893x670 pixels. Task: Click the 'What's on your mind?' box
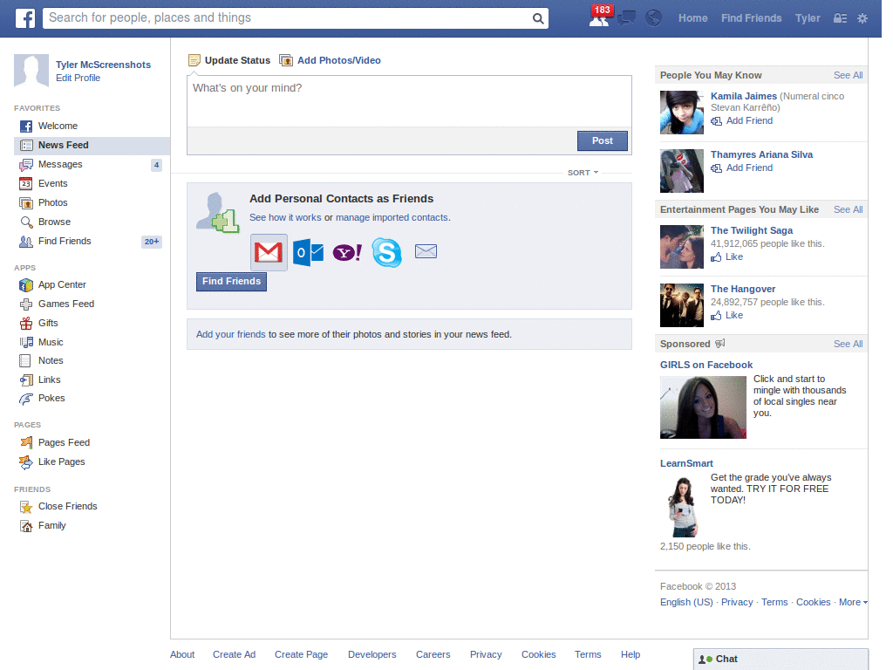coord(409,101)
